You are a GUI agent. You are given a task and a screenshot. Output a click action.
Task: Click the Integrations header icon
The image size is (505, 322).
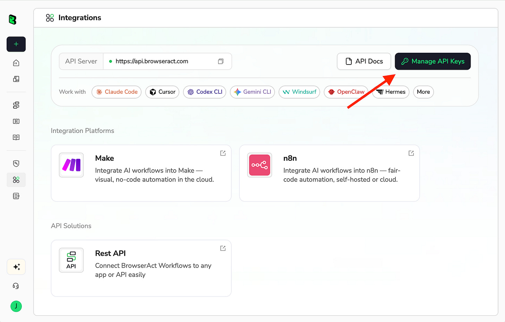click(50, 18)
